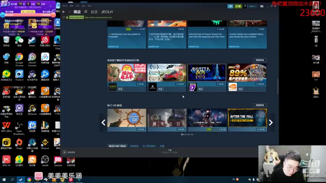Reload the Steam store page

tap(64, 17)
